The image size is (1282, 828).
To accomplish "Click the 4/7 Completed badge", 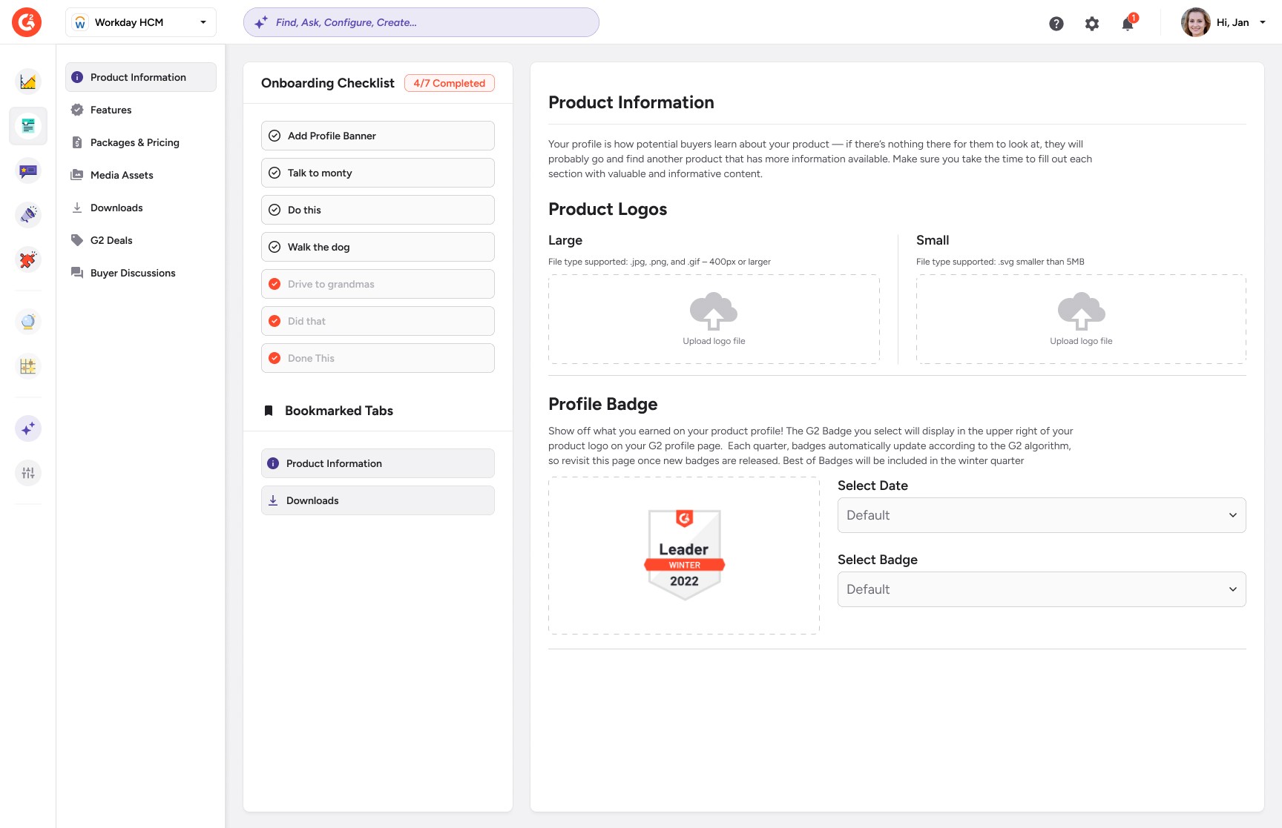I will (450, 83).
